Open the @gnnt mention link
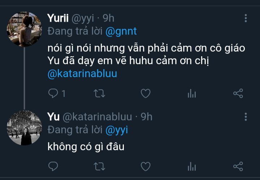Image resolution: width=260 pixels, height=180 pixels. 121,31
